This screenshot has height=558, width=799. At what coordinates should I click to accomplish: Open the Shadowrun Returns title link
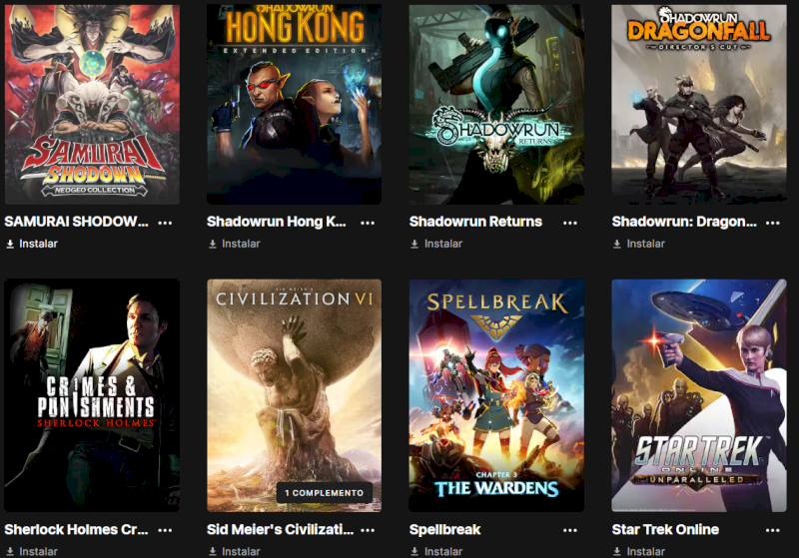(475, 222)
